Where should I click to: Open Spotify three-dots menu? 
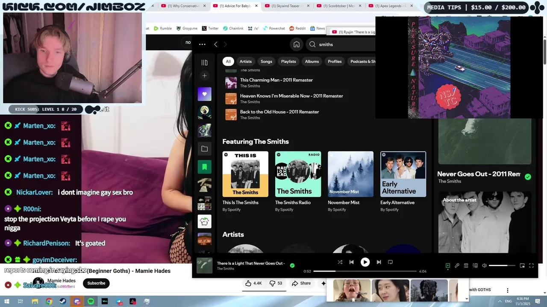(202, 44)
